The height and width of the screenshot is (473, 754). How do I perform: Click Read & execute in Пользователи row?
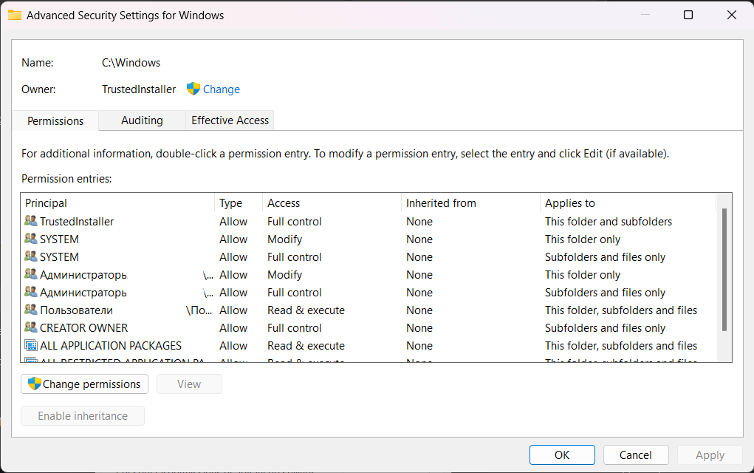(x=306, y=310)
